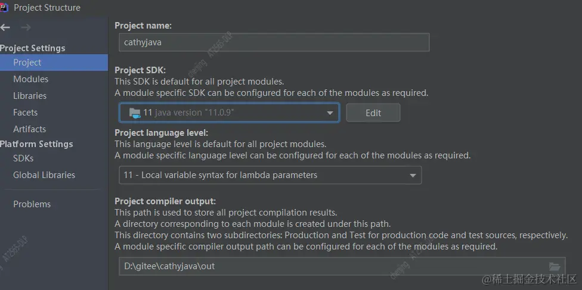Click the compiler output path field
The image size is (582, 290).
342,266
